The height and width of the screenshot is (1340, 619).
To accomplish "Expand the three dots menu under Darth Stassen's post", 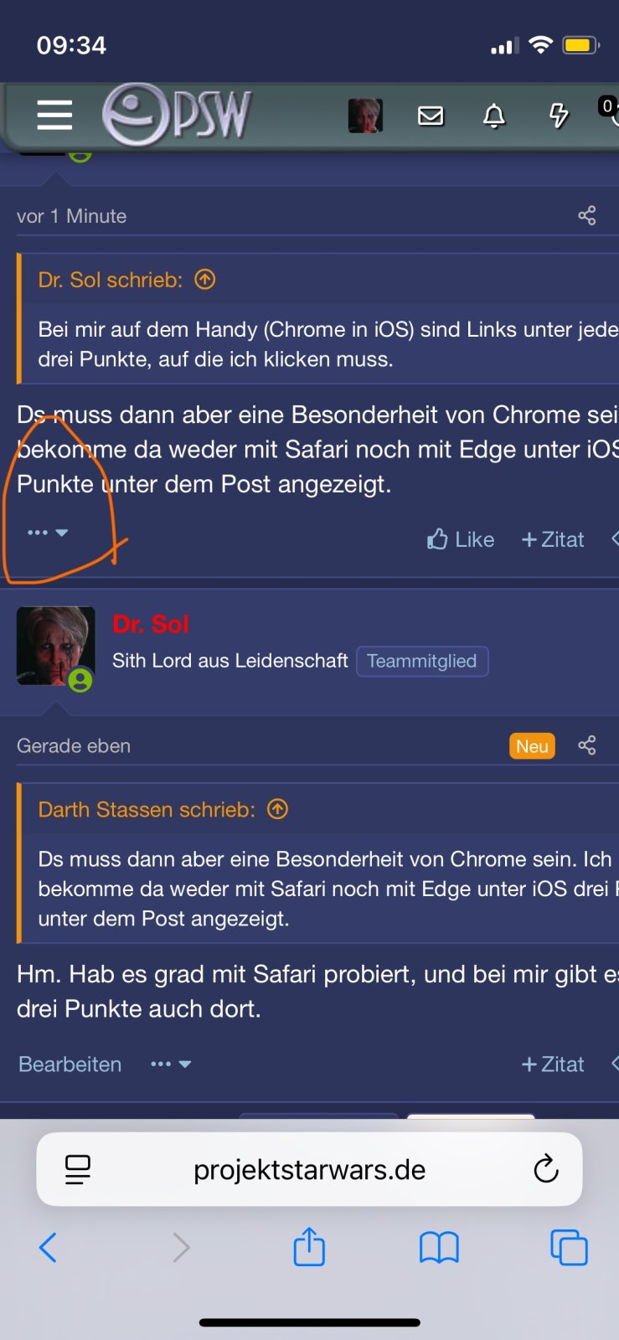I will pyautogui.click(x=48, y=533).
